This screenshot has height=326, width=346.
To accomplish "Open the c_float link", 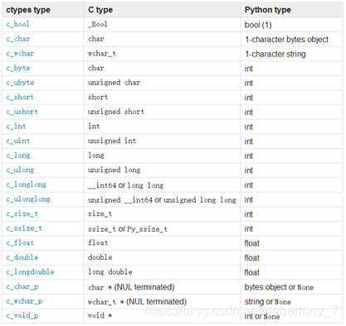I will (x=20, y=243).
